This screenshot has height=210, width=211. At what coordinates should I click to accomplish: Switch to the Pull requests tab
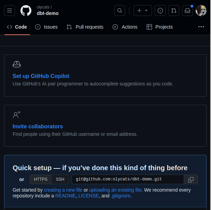[x=85, y=27]
